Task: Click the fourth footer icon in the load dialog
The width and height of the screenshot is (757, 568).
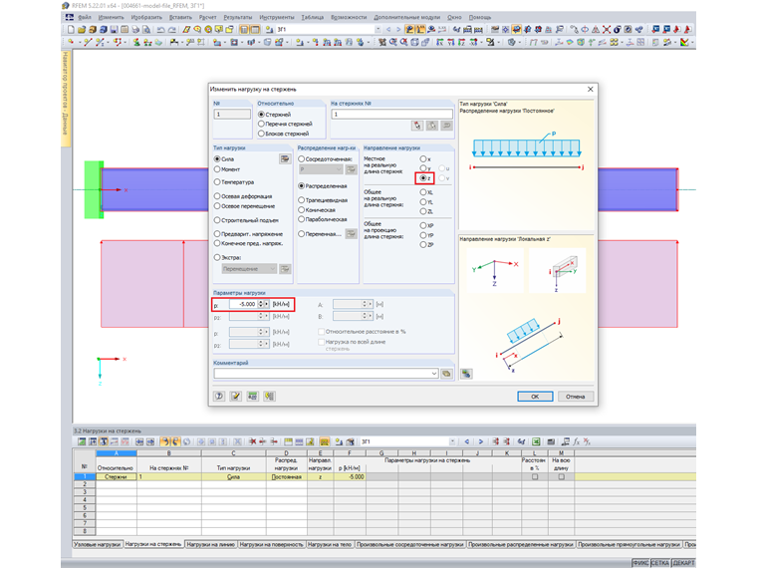Action: coord(269,396)
